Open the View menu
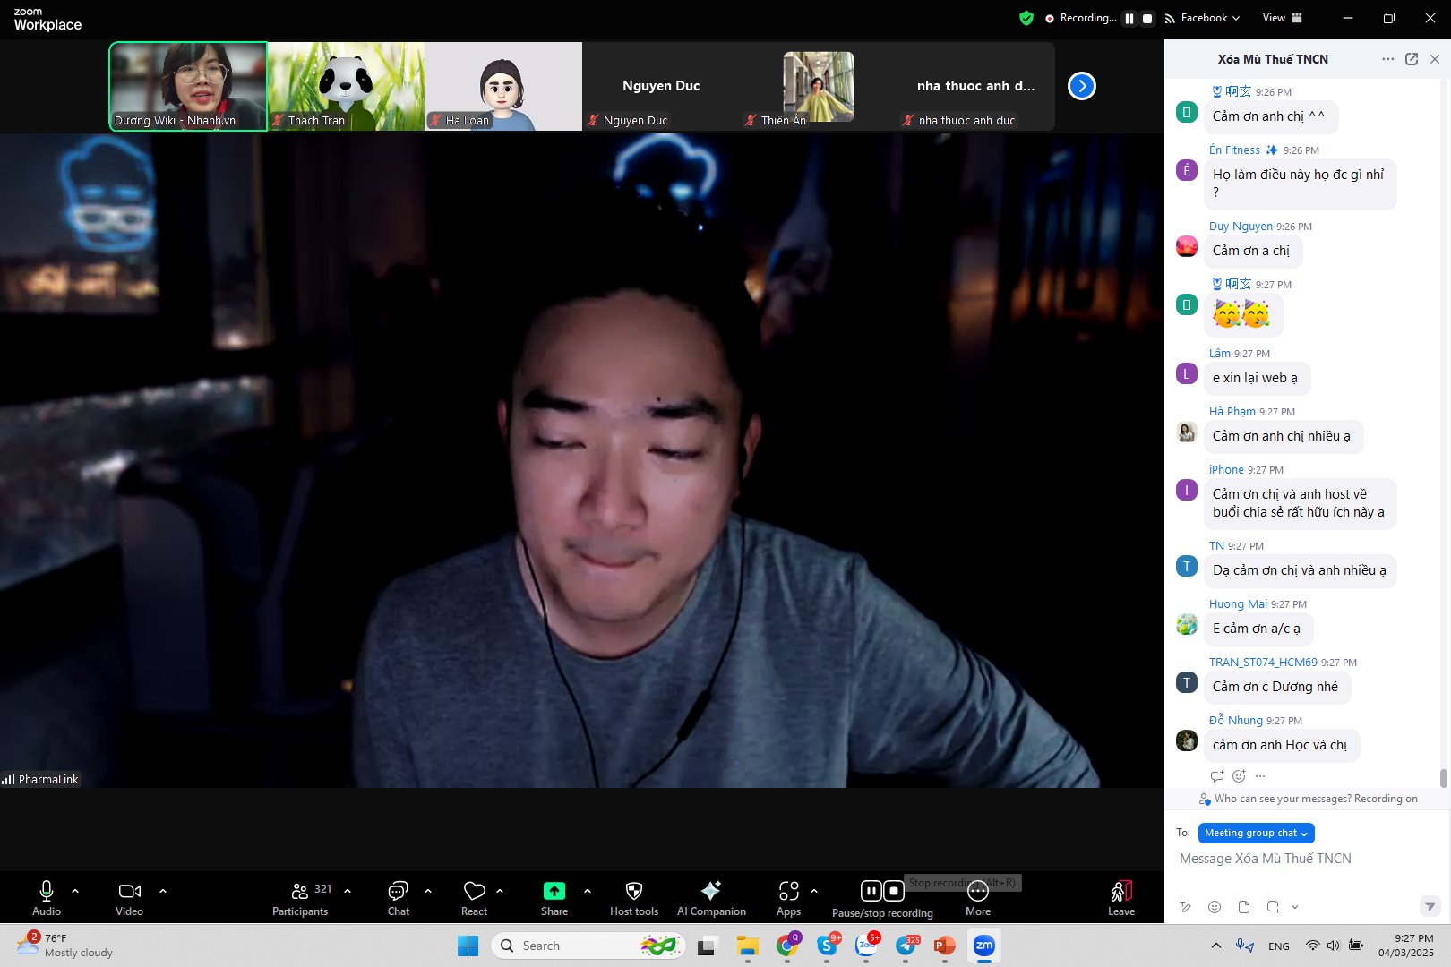The height and width of the screenshot is (967, 1451). click(x=1282, y=18)
